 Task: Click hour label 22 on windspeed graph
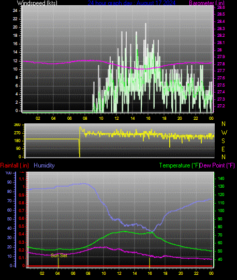tap(196, 118)
